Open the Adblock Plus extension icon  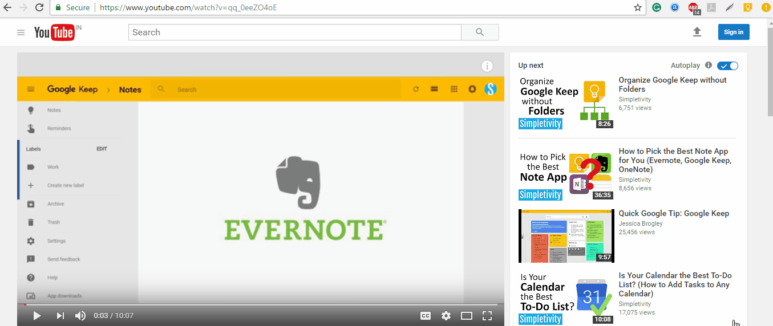(x=694, y=7)
